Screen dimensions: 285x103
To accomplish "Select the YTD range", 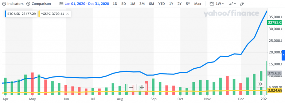I will pyautogui.click(x=162, y=4).
